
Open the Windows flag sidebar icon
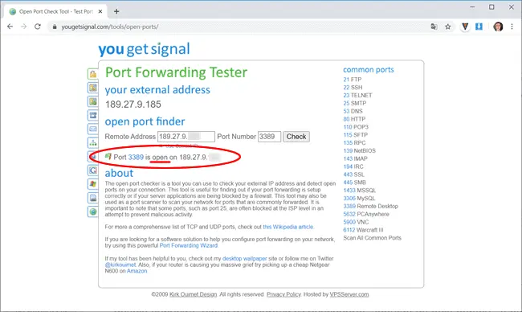click(x=93, y=184)
